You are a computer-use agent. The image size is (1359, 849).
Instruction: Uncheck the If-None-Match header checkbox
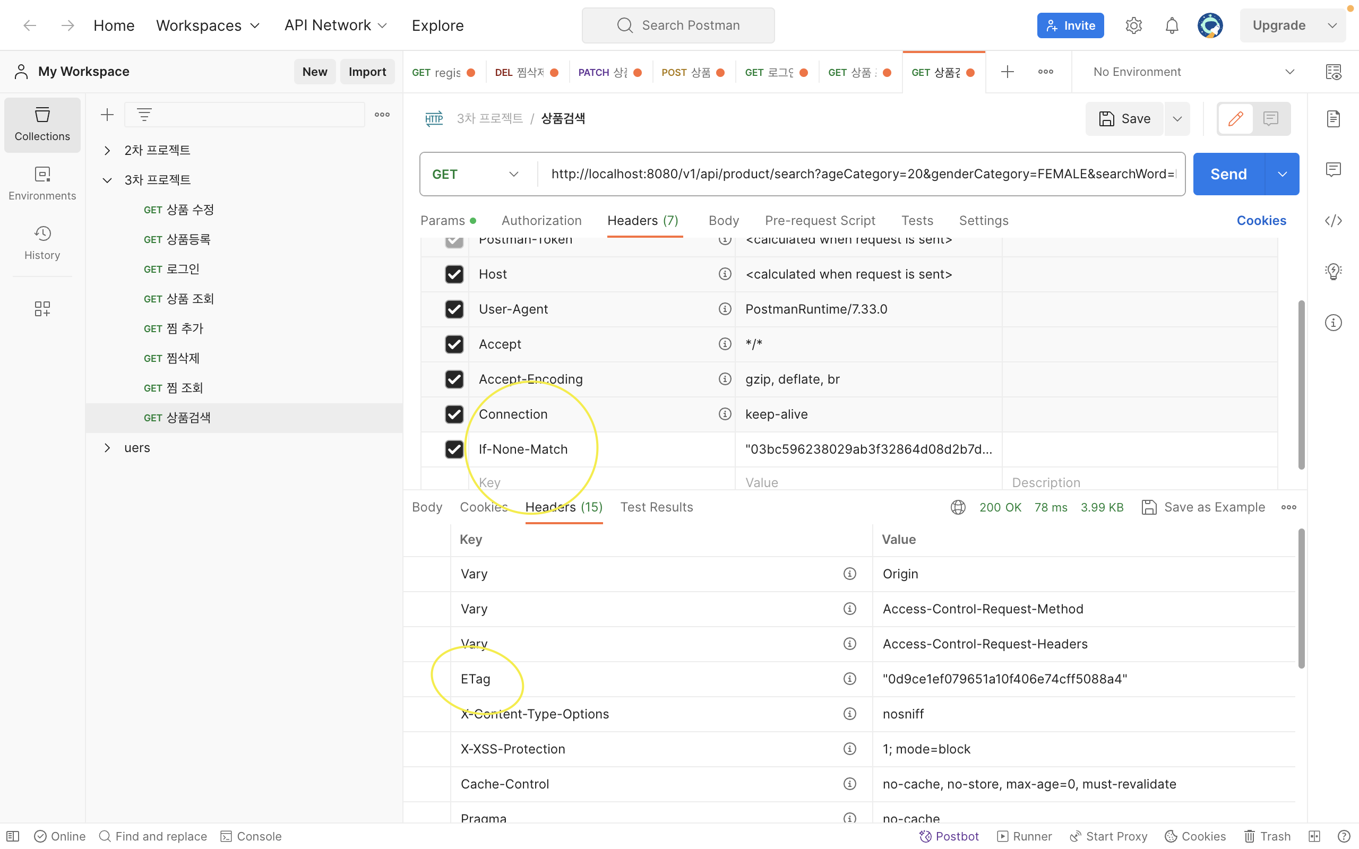click(x=454, y=449)
